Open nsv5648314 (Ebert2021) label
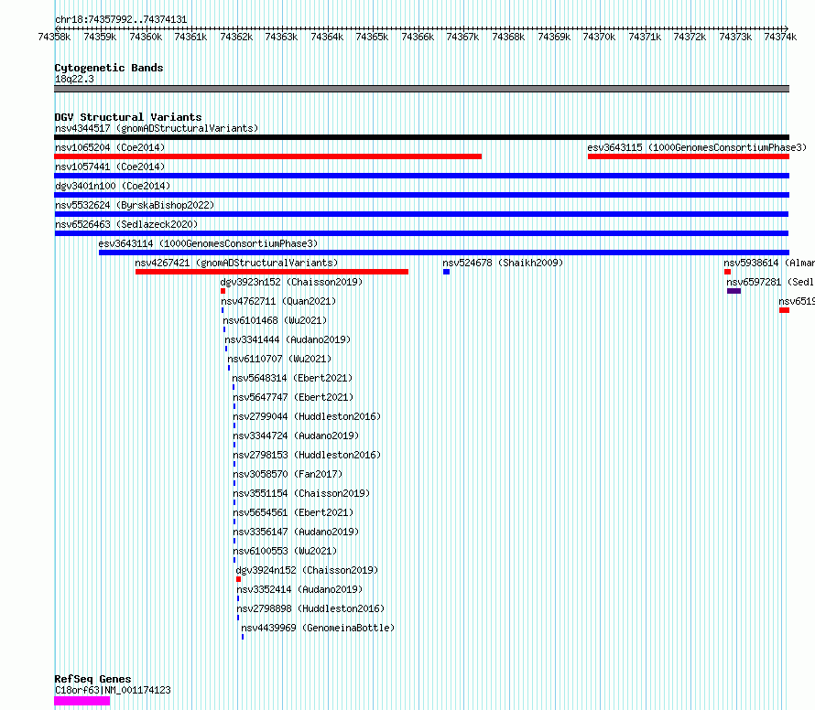 pyautogui.click(x=292, y=378)
